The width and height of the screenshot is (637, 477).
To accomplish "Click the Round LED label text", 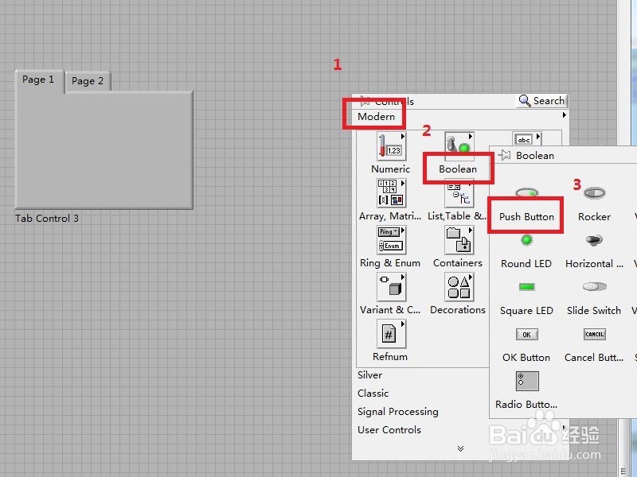I will coord(526,264).
